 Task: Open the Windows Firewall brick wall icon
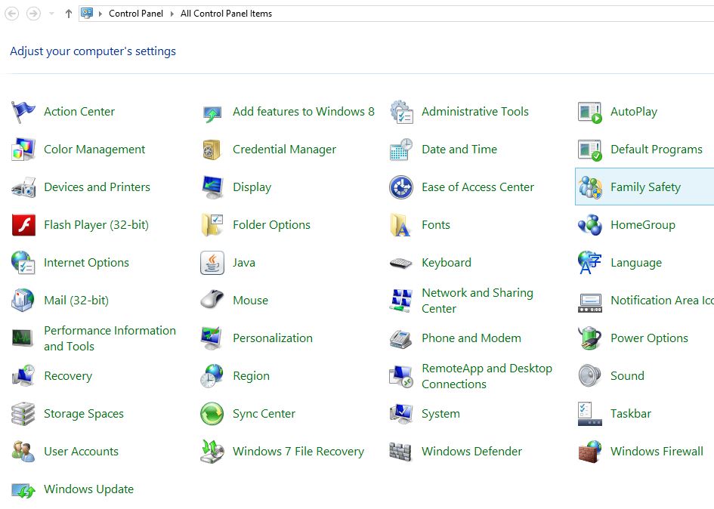(589, 452)
